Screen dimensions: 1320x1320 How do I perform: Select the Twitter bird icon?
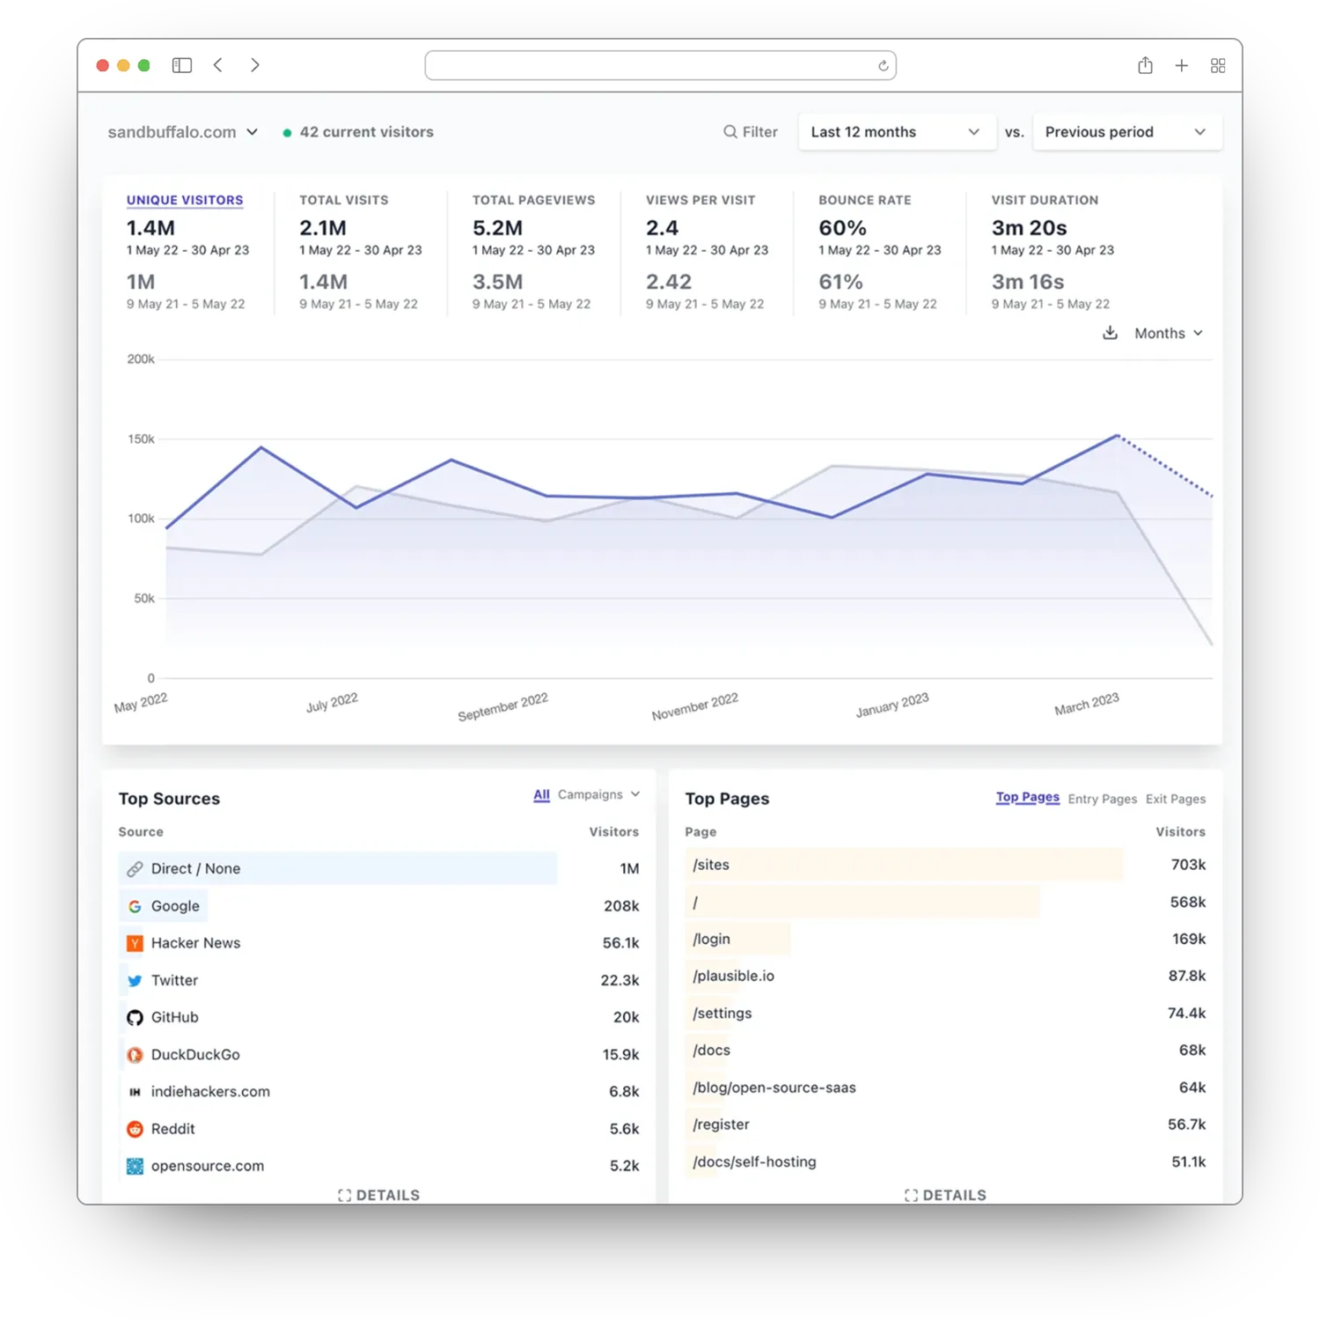pos(135,980)
